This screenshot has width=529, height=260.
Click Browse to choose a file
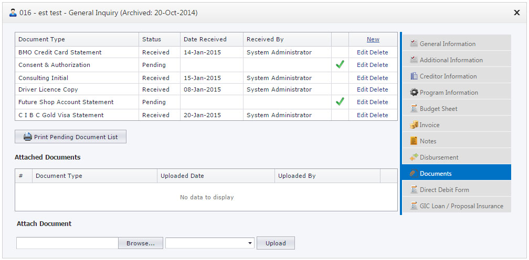[140, 243]
